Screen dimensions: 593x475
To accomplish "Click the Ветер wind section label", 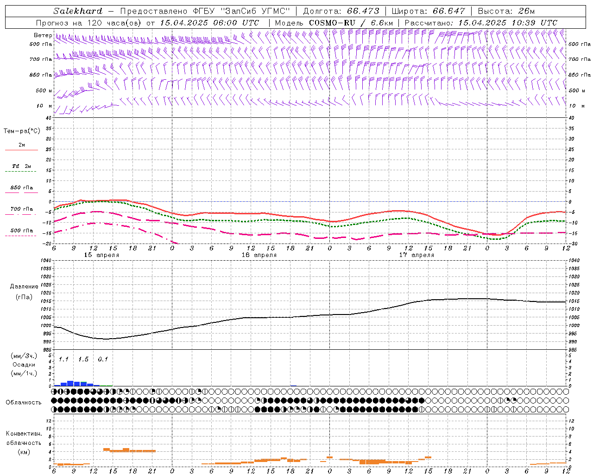I will click(43, 35).
